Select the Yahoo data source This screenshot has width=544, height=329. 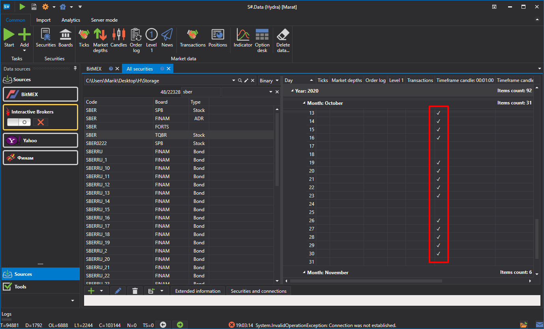pyautogui.click(x=40, y=140)
